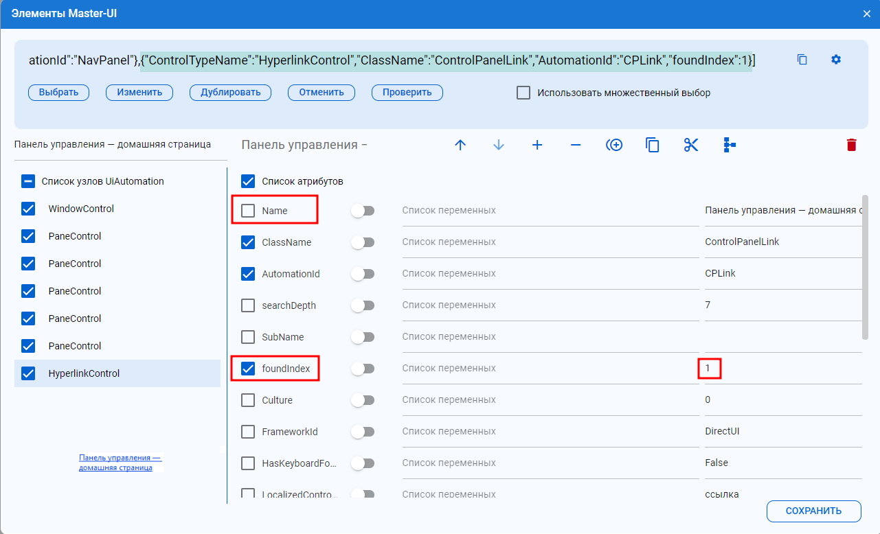
Task: Click the move down arrow icon
Action: point(499,145)
